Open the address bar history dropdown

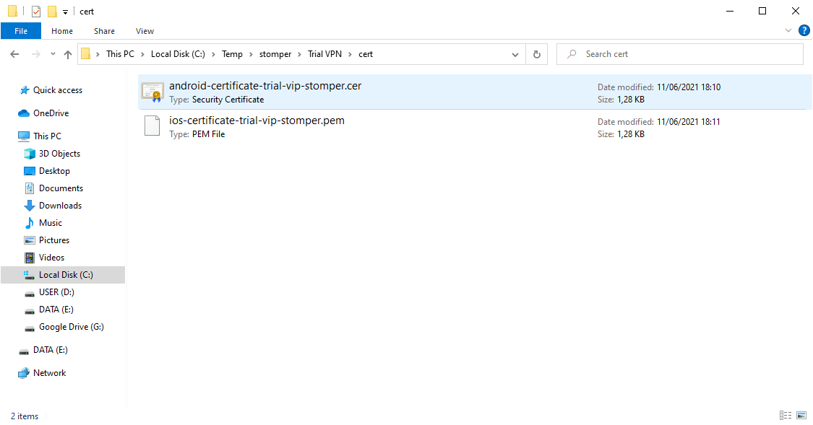[x=515, y=54]
